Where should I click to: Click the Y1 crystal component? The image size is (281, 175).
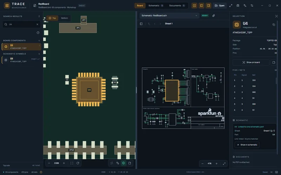(x=115, y=82)
